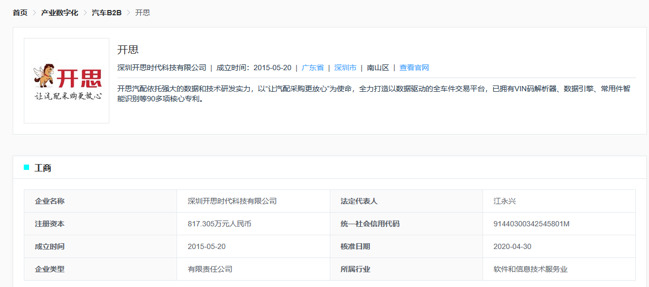649x287 pixels.
Task: Click the cyan square icon beside 工商
Action: 26,167
